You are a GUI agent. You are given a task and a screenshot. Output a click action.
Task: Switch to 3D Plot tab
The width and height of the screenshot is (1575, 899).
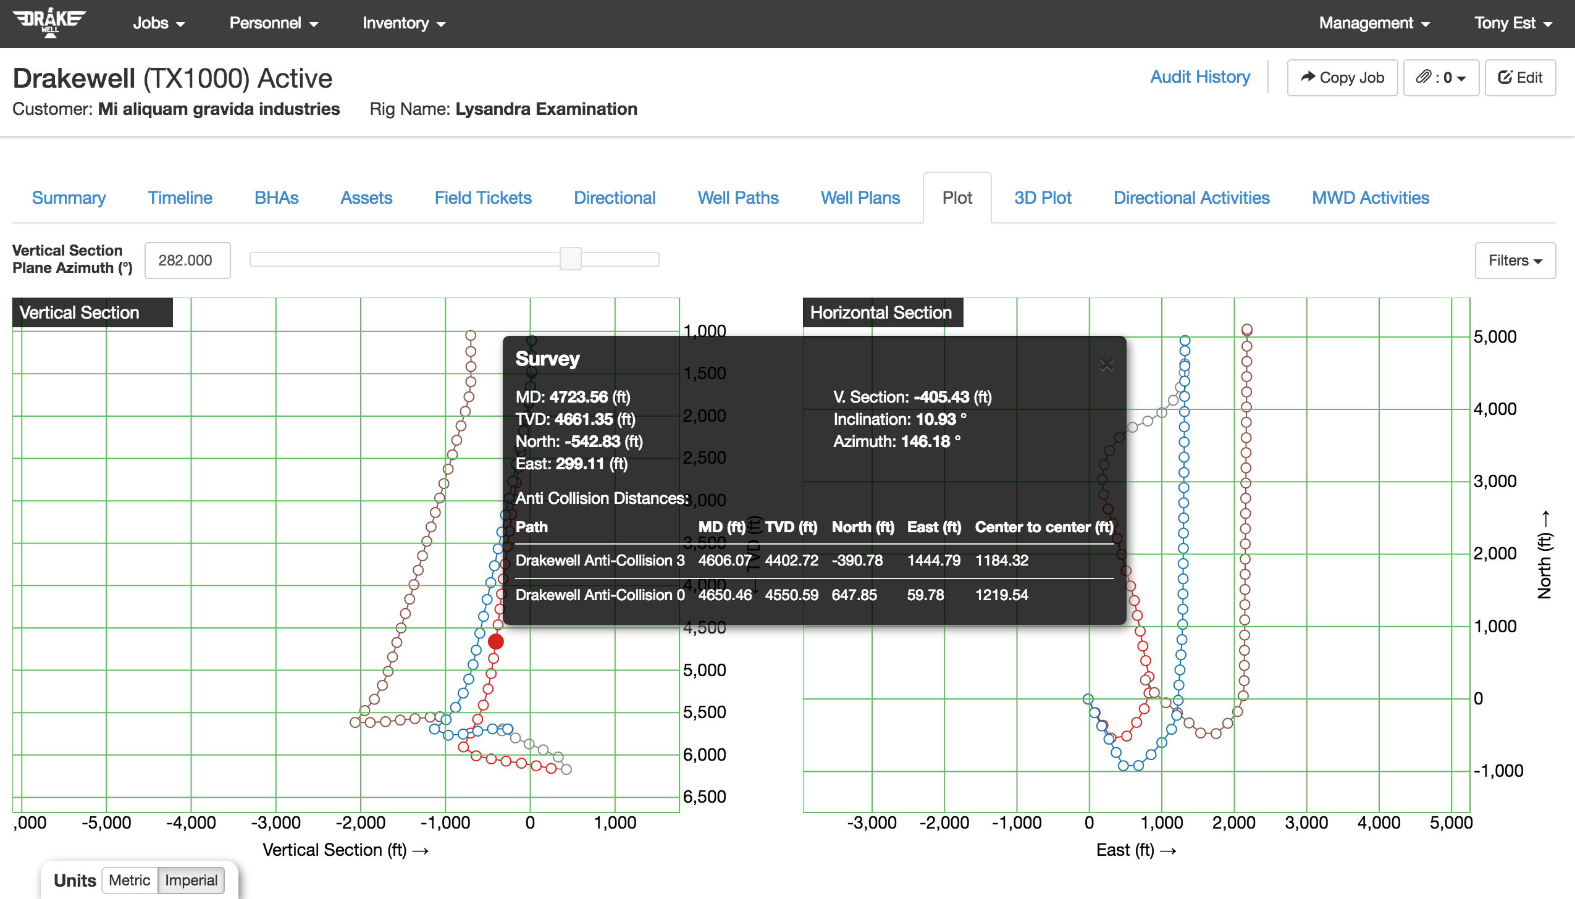pyautogui.click(x=1042, y=197)
